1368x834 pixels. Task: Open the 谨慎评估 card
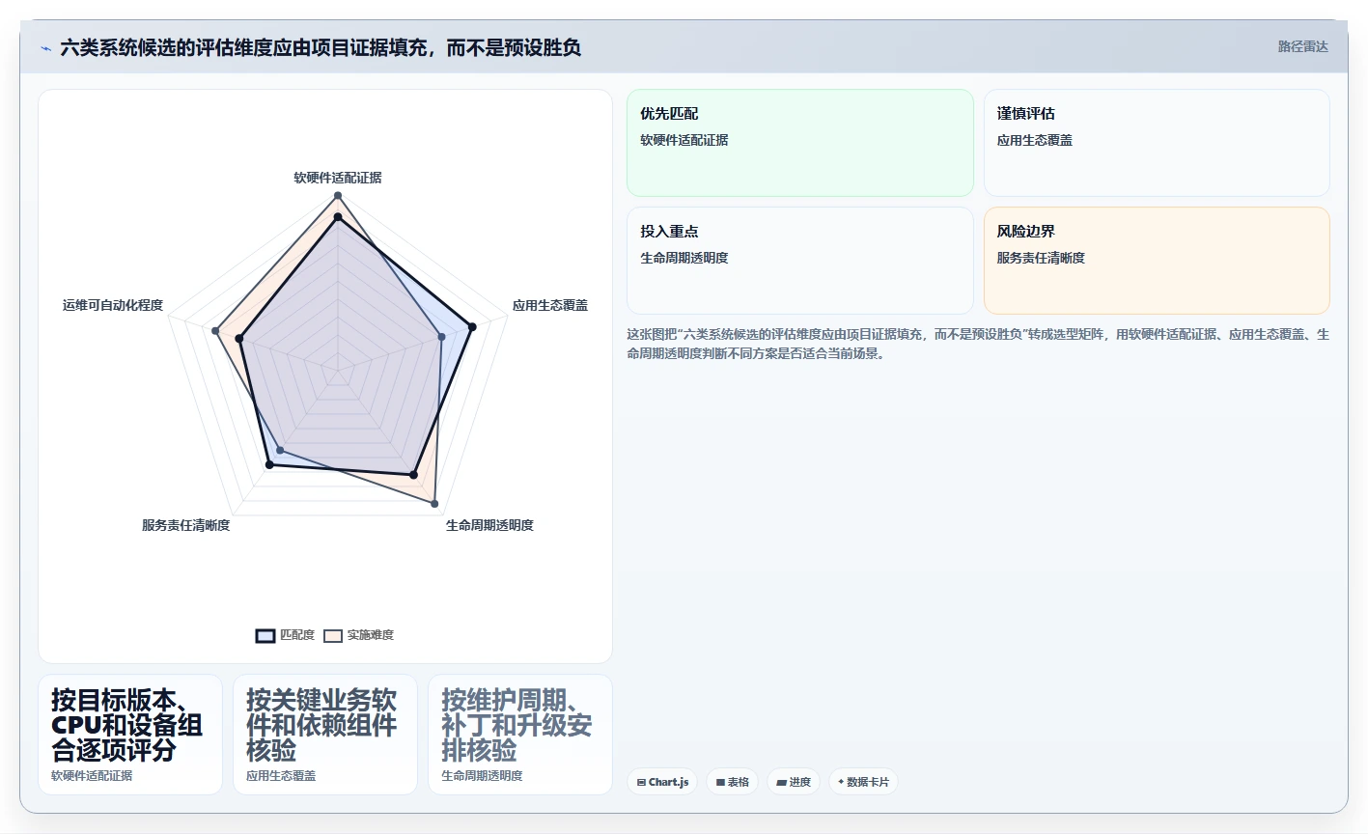pyautogui.click(x=1157, y=143)
